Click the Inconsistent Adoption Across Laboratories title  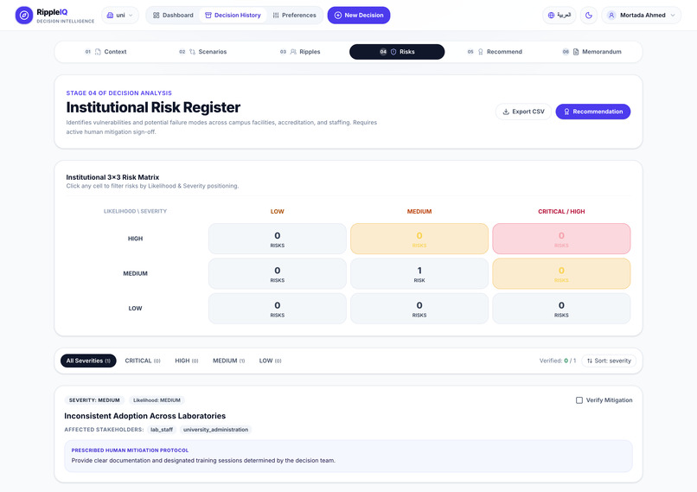tap(145, 416)
